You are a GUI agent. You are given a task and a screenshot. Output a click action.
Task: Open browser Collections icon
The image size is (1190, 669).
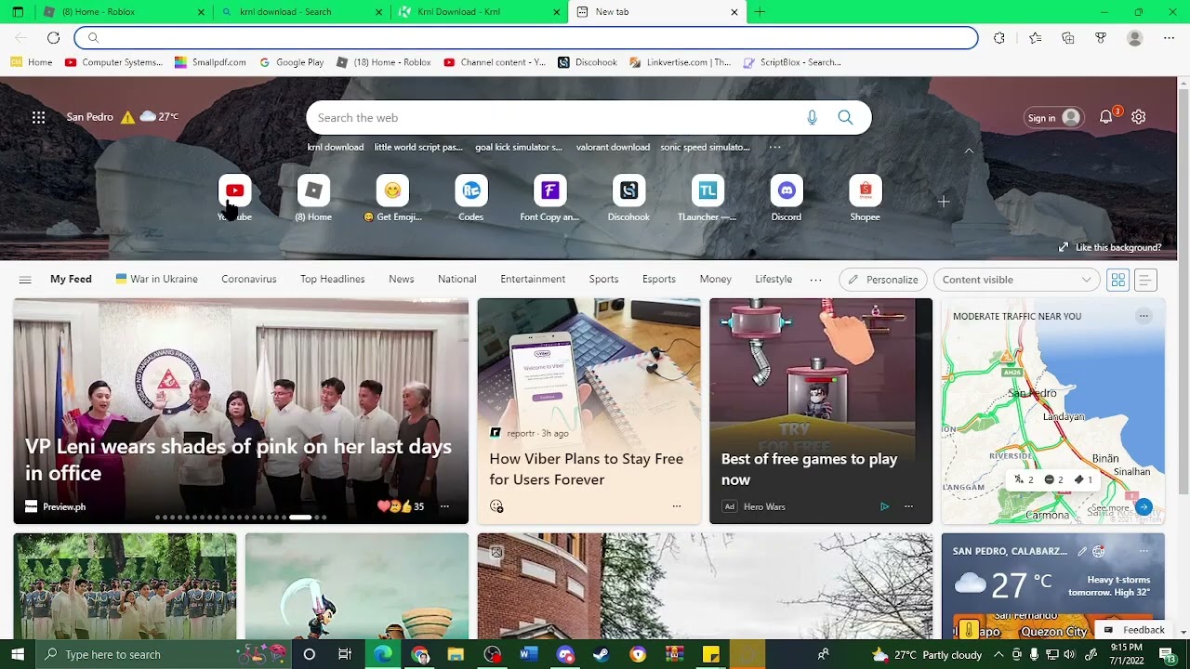pos(1067,37)
